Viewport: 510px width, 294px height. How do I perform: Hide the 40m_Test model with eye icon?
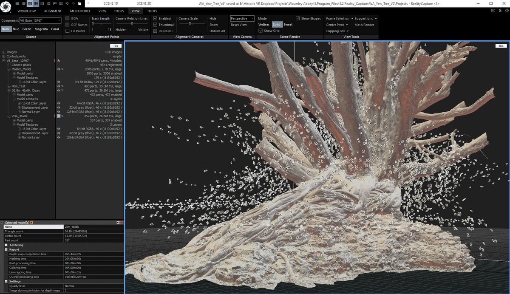click(x=59, y=86)
